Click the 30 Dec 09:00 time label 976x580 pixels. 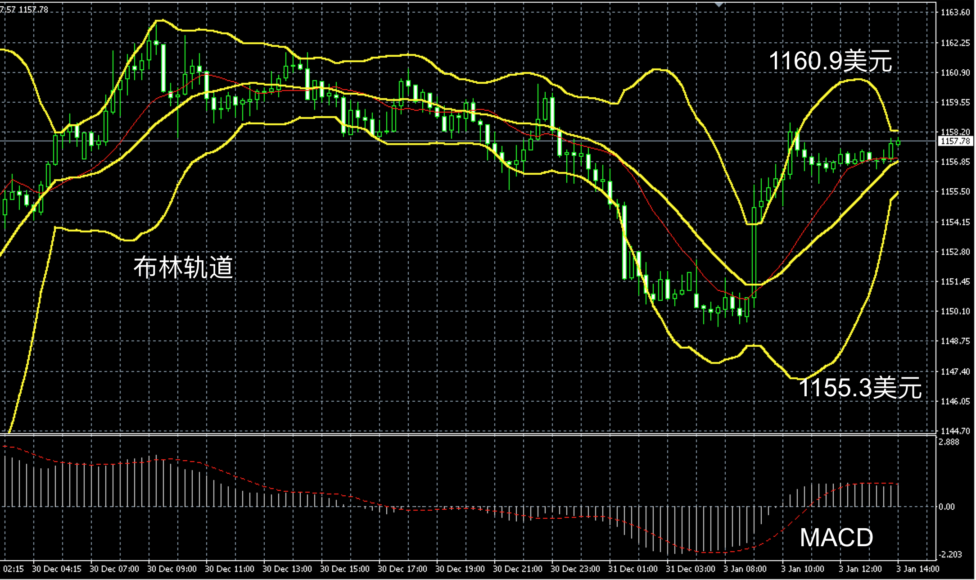(172, 569)
